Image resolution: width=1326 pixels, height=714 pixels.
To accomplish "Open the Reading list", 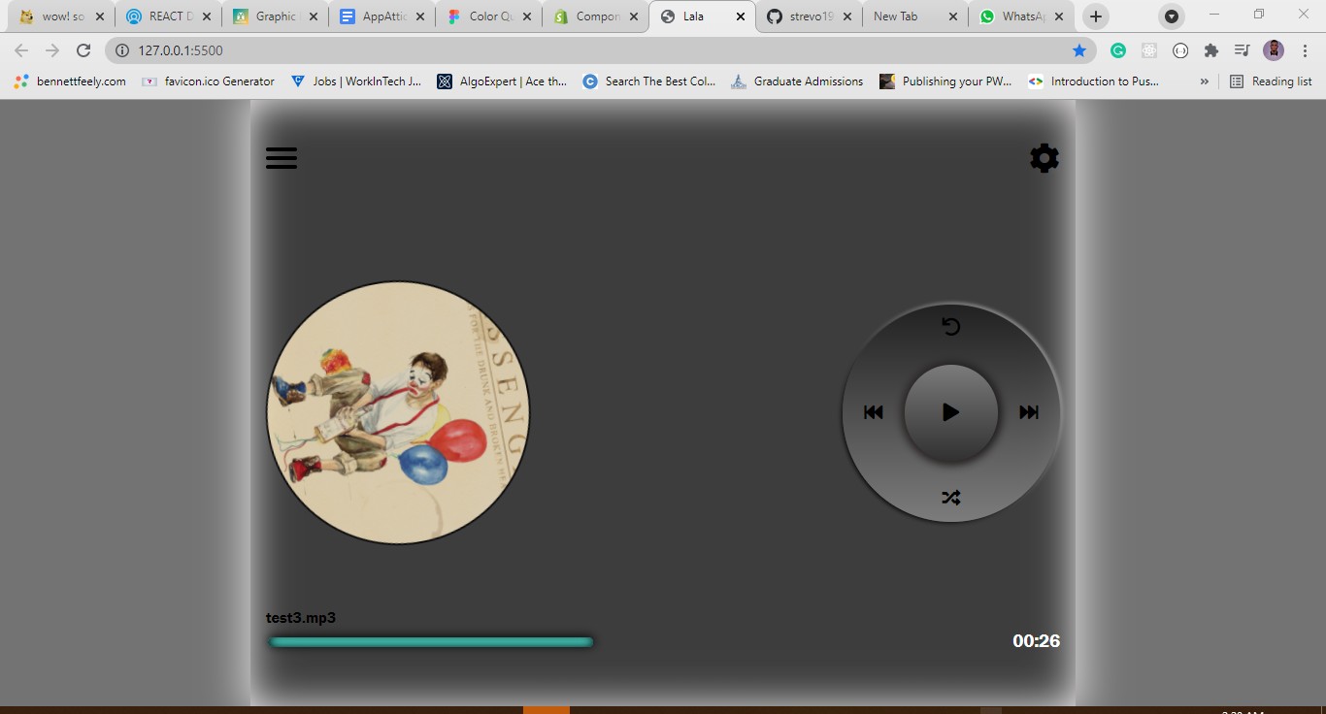I will (x=1271, y=81).
